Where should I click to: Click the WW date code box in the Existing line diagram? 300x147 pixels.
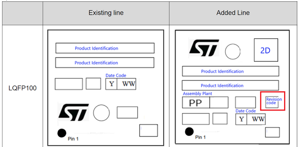coord(127,84)
